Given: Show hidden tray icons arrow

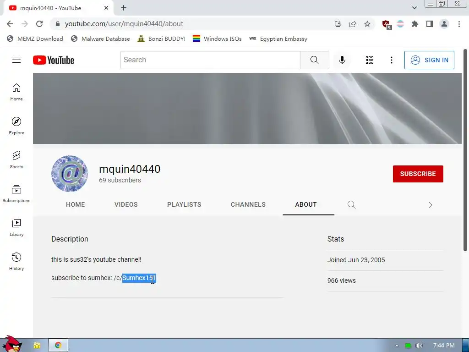Looking at the screenshot, I should pos(397,346).
